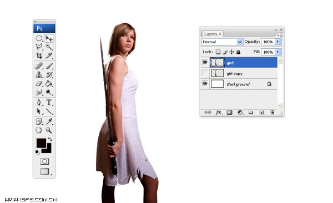Open the Fill slider arrow
Viewport: 333px width, 203px height.
click(278, 52)
